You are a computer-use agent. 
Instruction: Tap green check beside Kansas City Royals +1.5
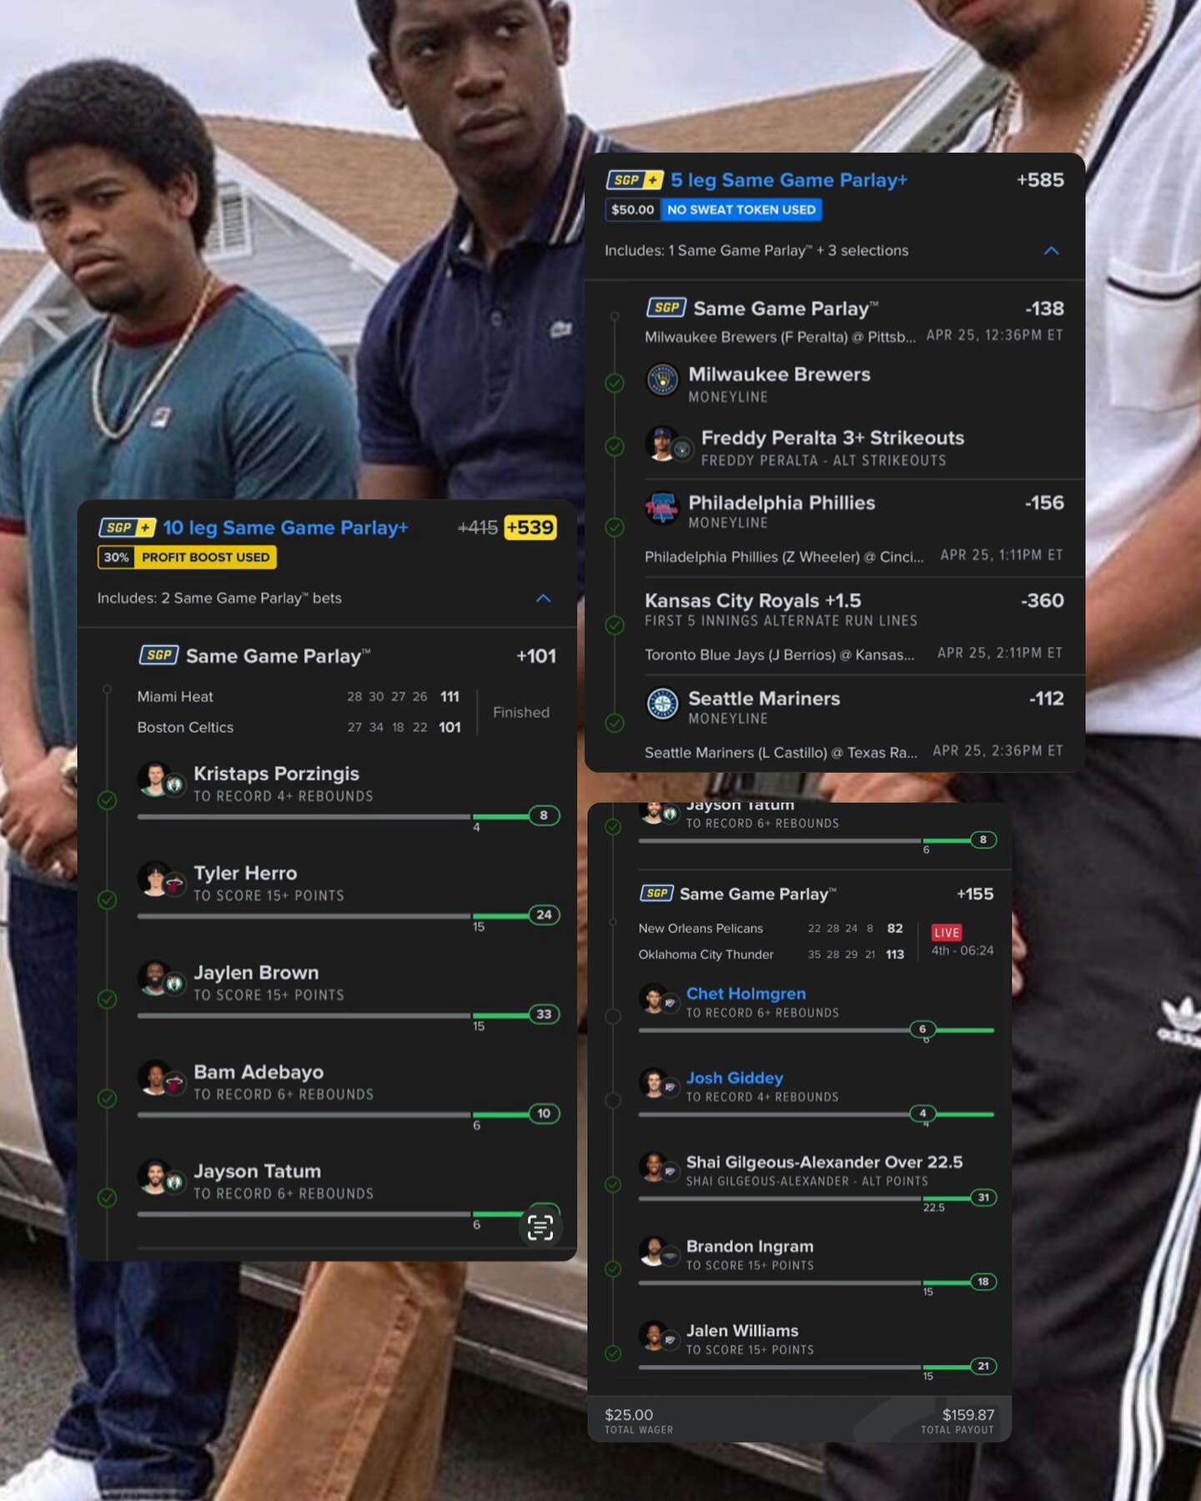615,625
